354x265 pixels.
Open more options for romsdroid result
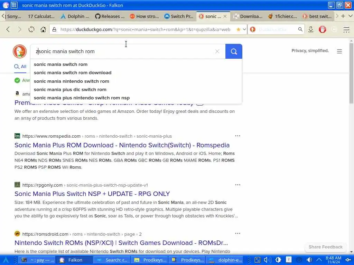pyautogui.click(x=237, y=234)
